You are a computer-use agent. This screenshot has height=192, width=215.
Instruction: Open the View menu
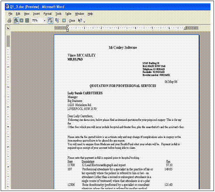pyautogui.click(x=27, y=14)
